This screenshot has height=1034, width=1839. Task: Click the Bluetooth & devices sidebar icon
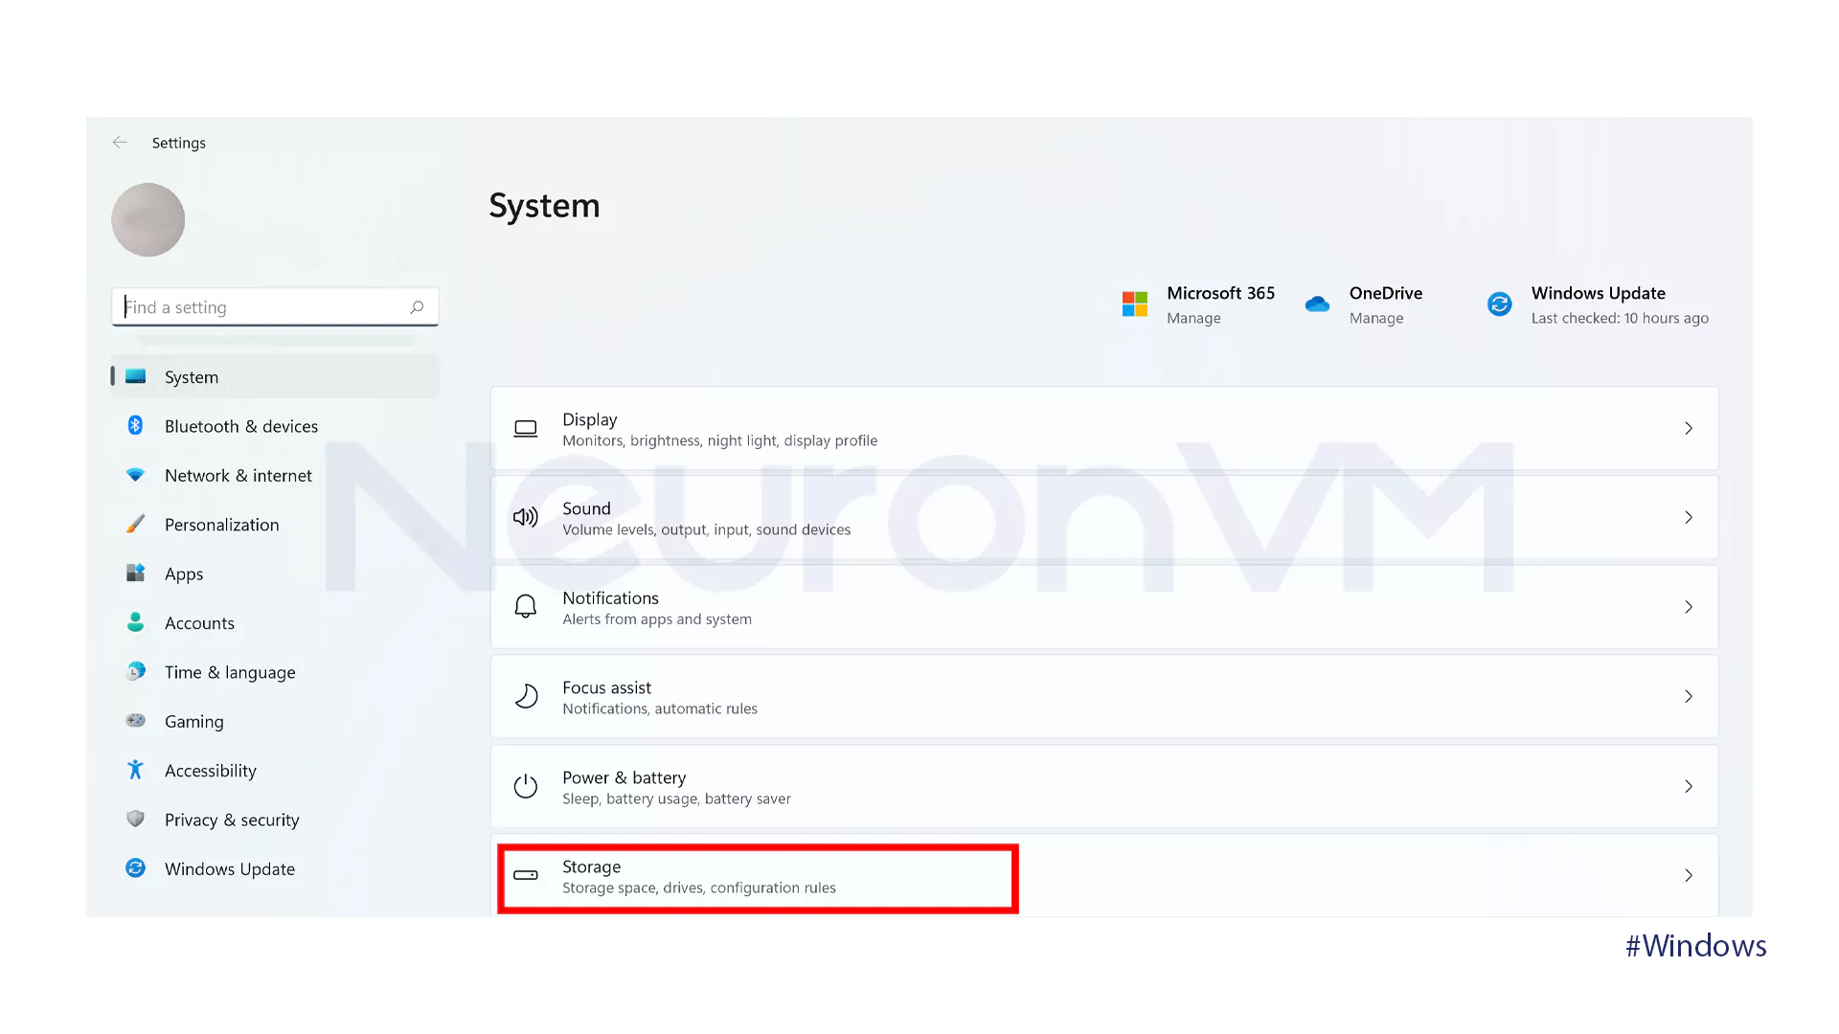pyautogui.click(x=135, y=425)
